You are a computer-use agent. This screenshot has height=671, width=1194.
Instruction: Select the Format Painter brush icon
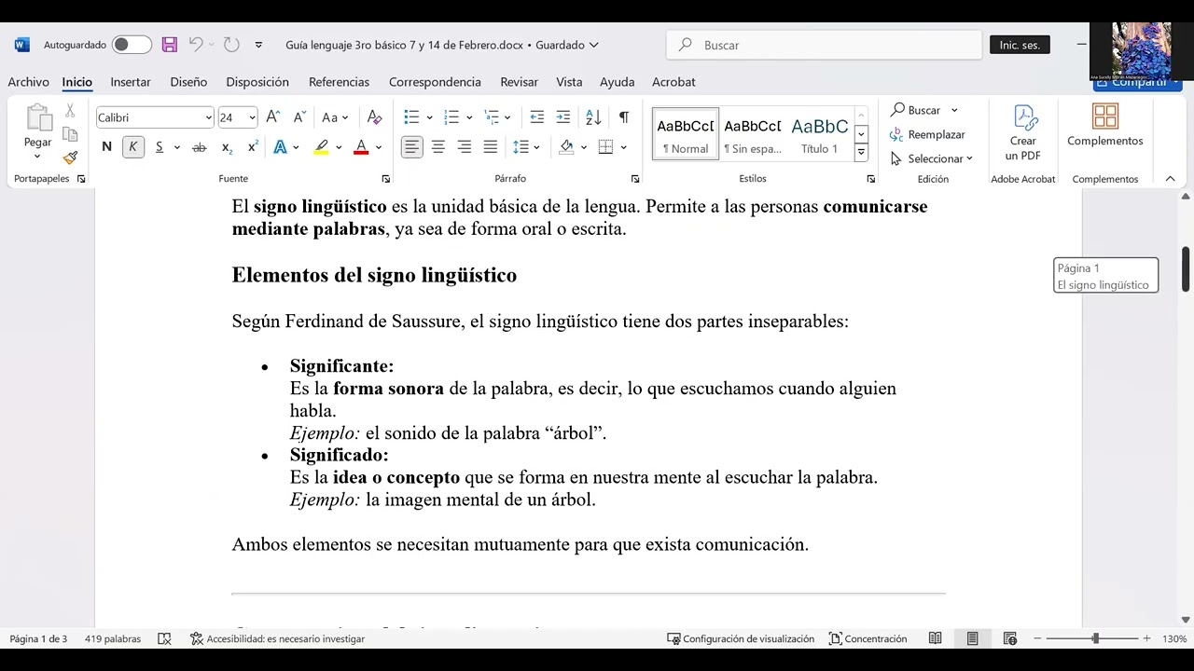[70, 157]
